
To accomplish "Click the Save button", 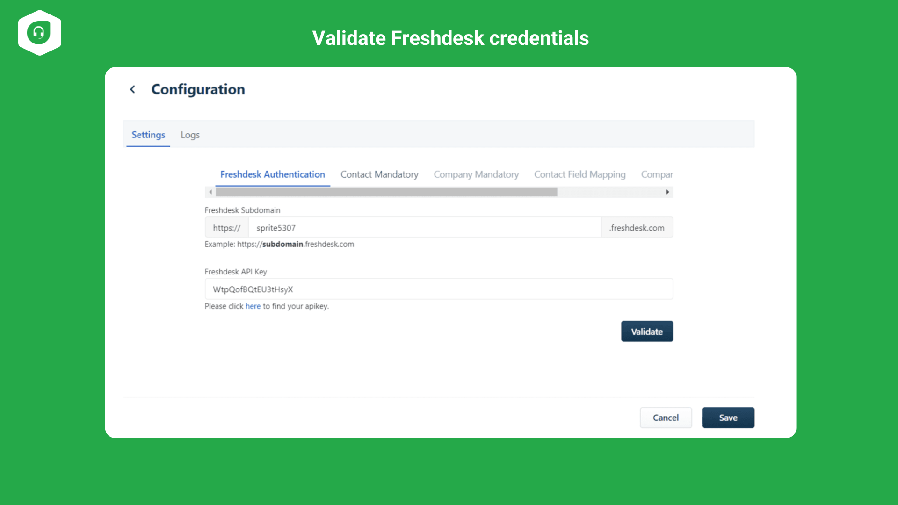I will click(x=728, y=418).
